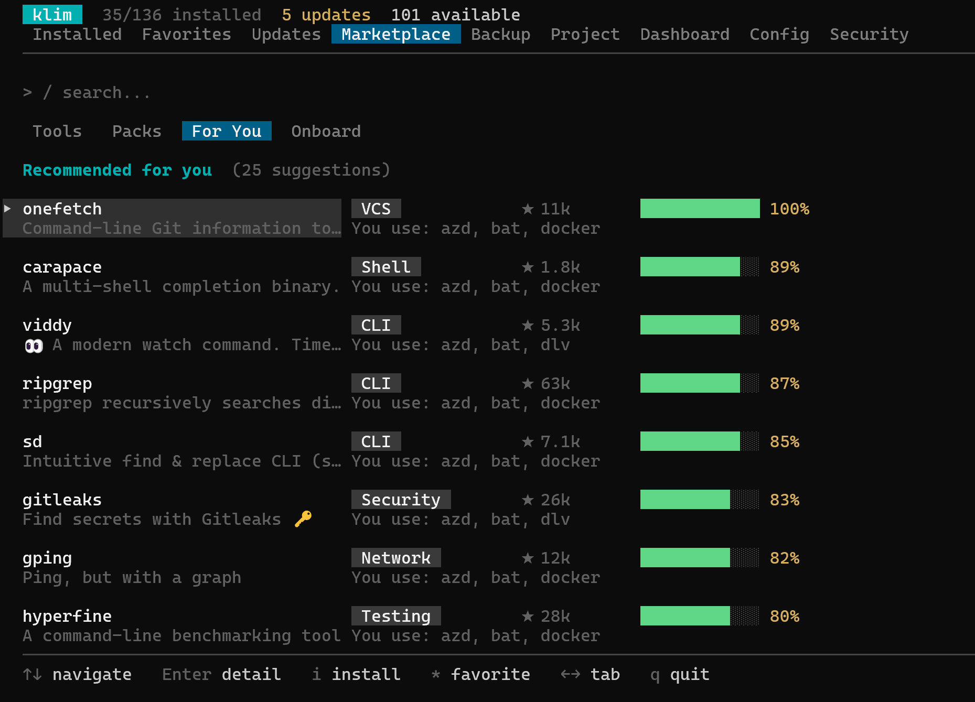Select the carapace tool name
Screen dimensions: 975x702
coord(62,267)
